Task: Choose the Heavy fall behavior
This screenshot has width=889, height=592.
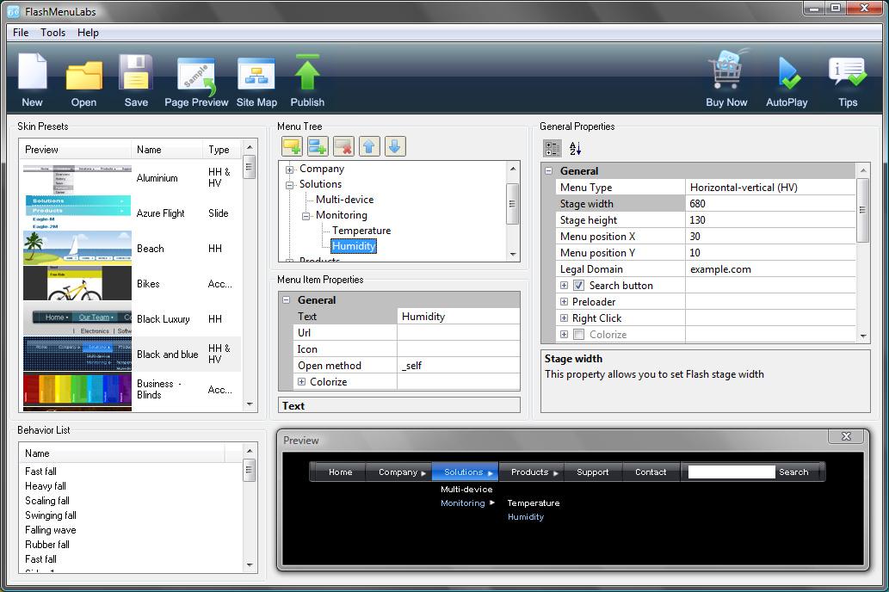Action: 46,486
